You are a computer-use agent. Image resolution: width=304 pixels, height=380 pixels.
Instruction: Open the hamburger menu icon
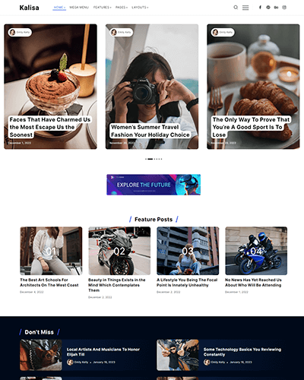click(x=245, y=8)
